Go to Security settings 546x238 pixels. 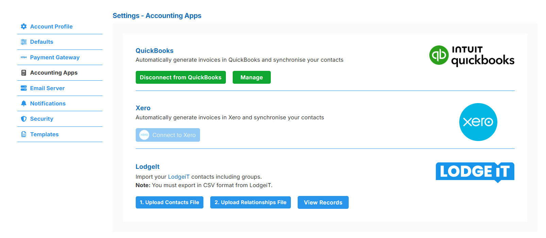42,119
